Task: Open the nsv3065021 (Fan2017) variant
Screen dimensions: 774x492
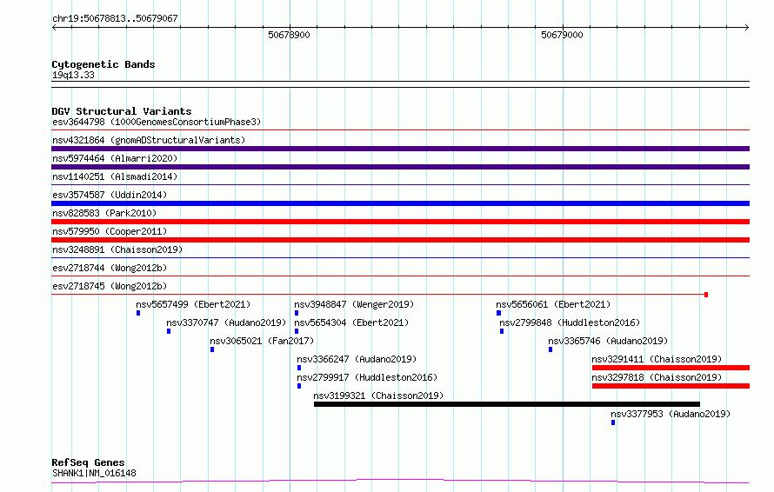Action: pos(262,341)
